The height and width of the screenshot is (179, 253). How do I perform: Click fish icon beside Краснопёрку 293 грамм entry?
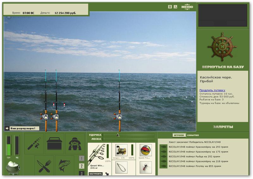click(163, 147)
